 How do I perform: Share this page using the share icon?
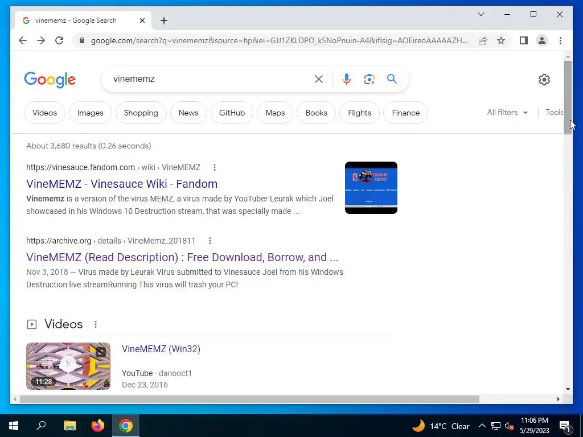(483, 40)
